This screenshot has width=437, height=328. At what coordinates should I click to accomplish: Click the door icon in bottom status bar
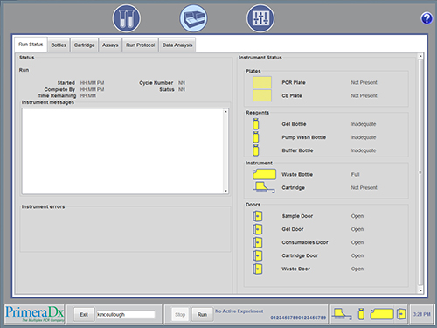tap(401, 314)
